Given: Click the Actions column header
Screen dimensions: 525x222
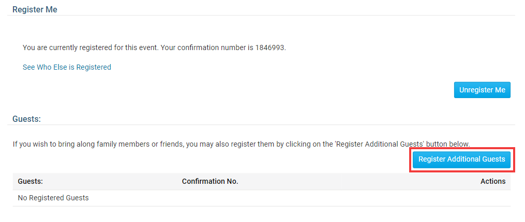Looking at the screenshot, I should click(492, 181).
